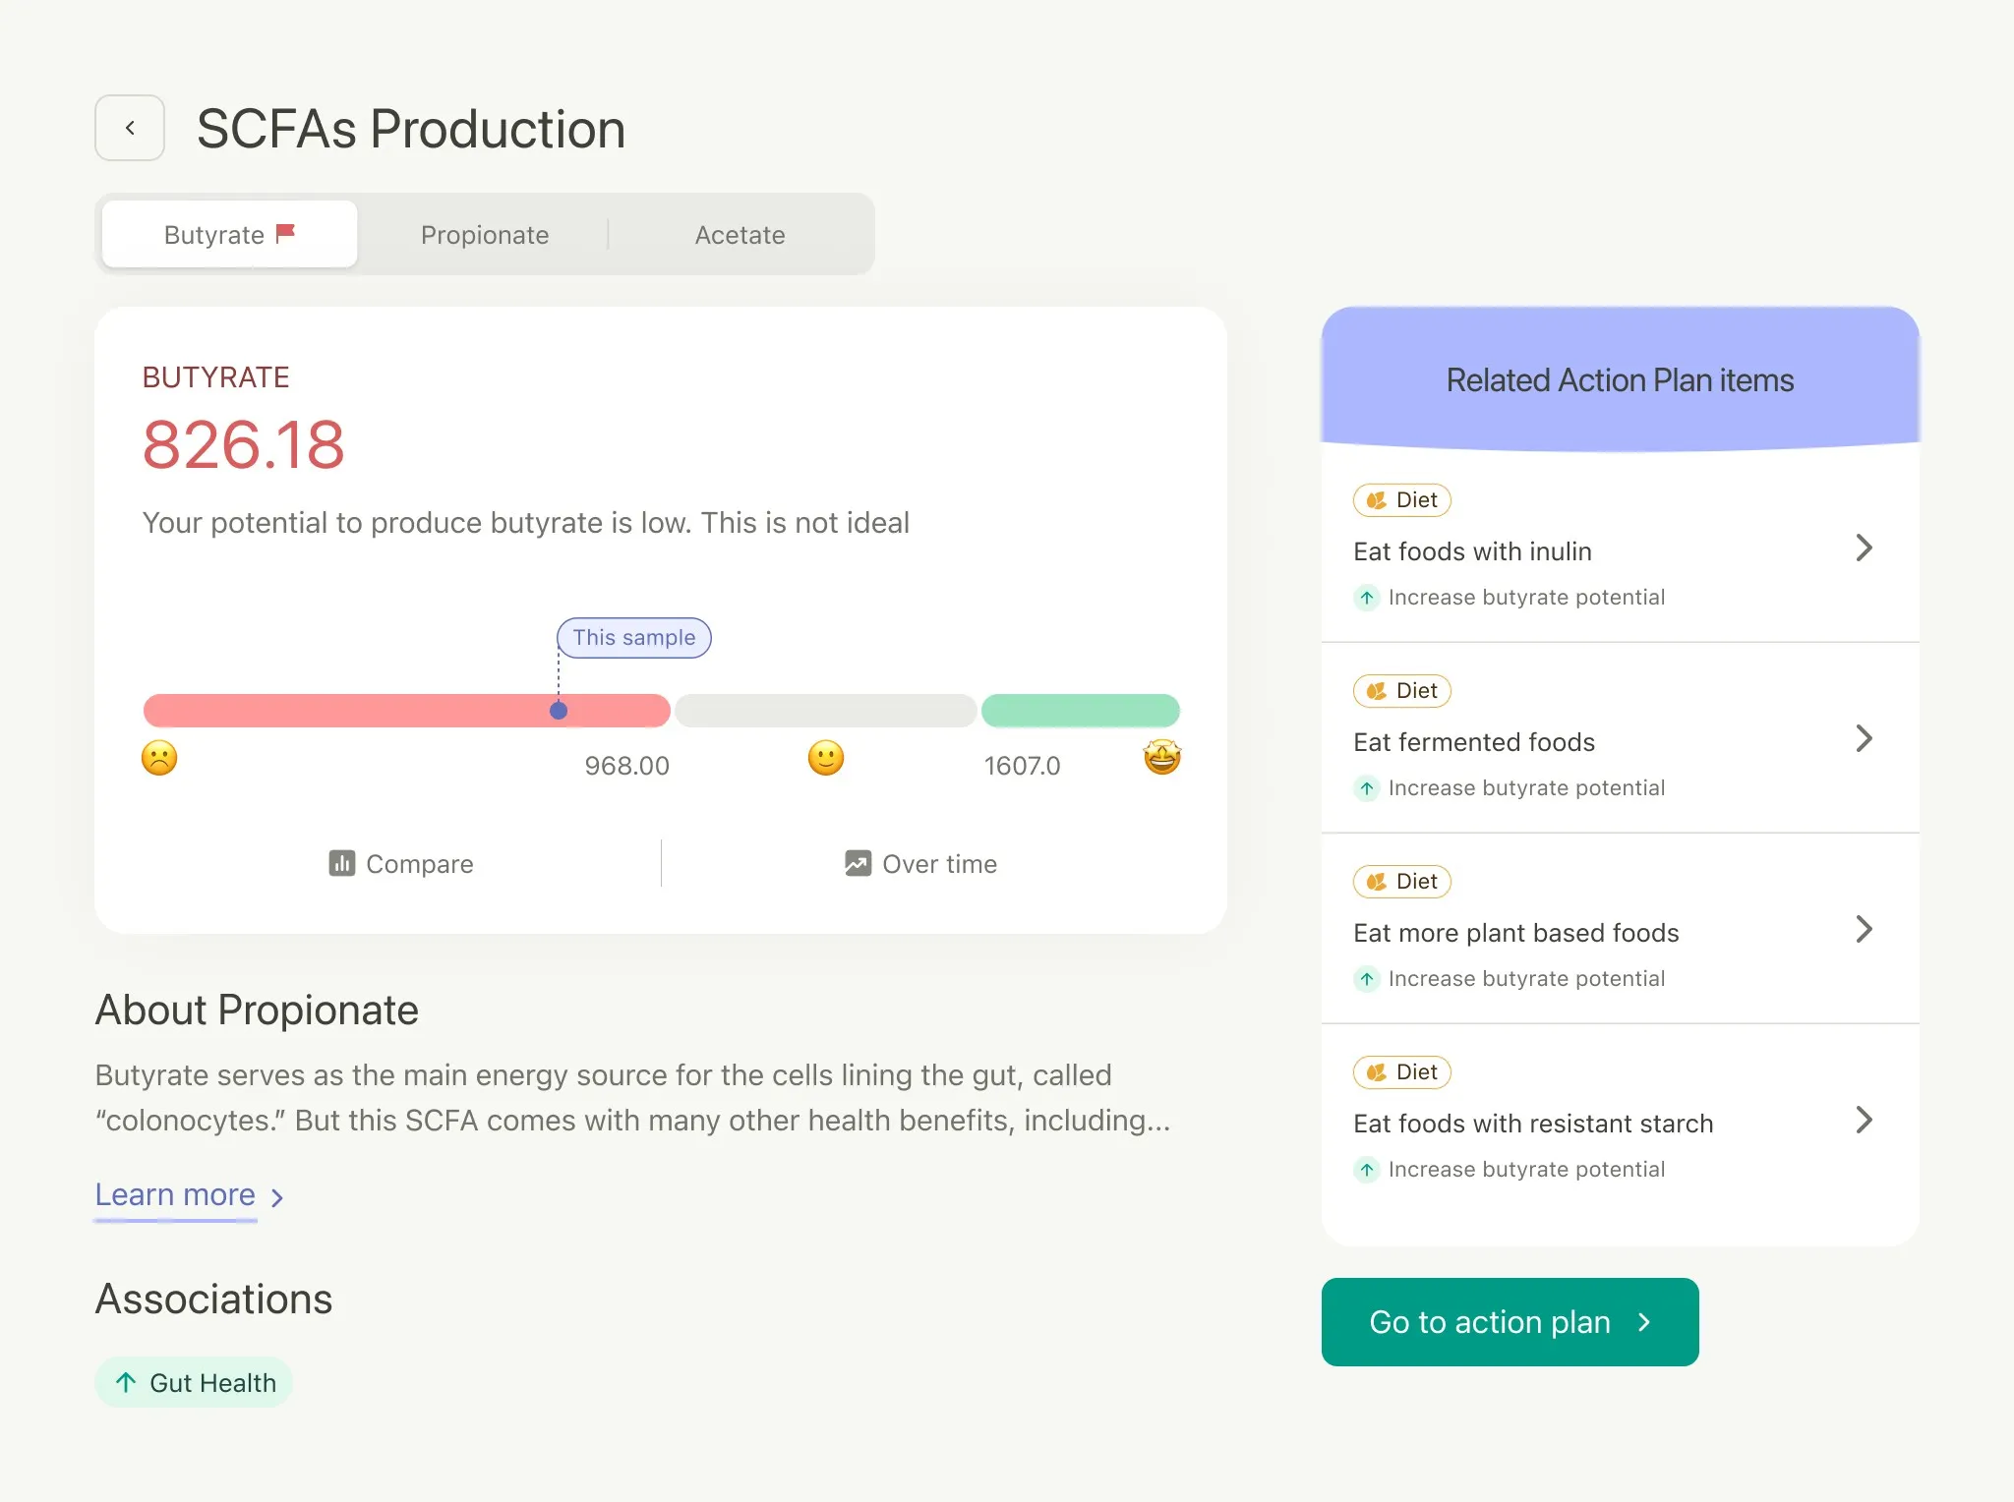Click the Related Action Plan items header
This screenshot has width=2014, height=1502.
coord(1619,379)
